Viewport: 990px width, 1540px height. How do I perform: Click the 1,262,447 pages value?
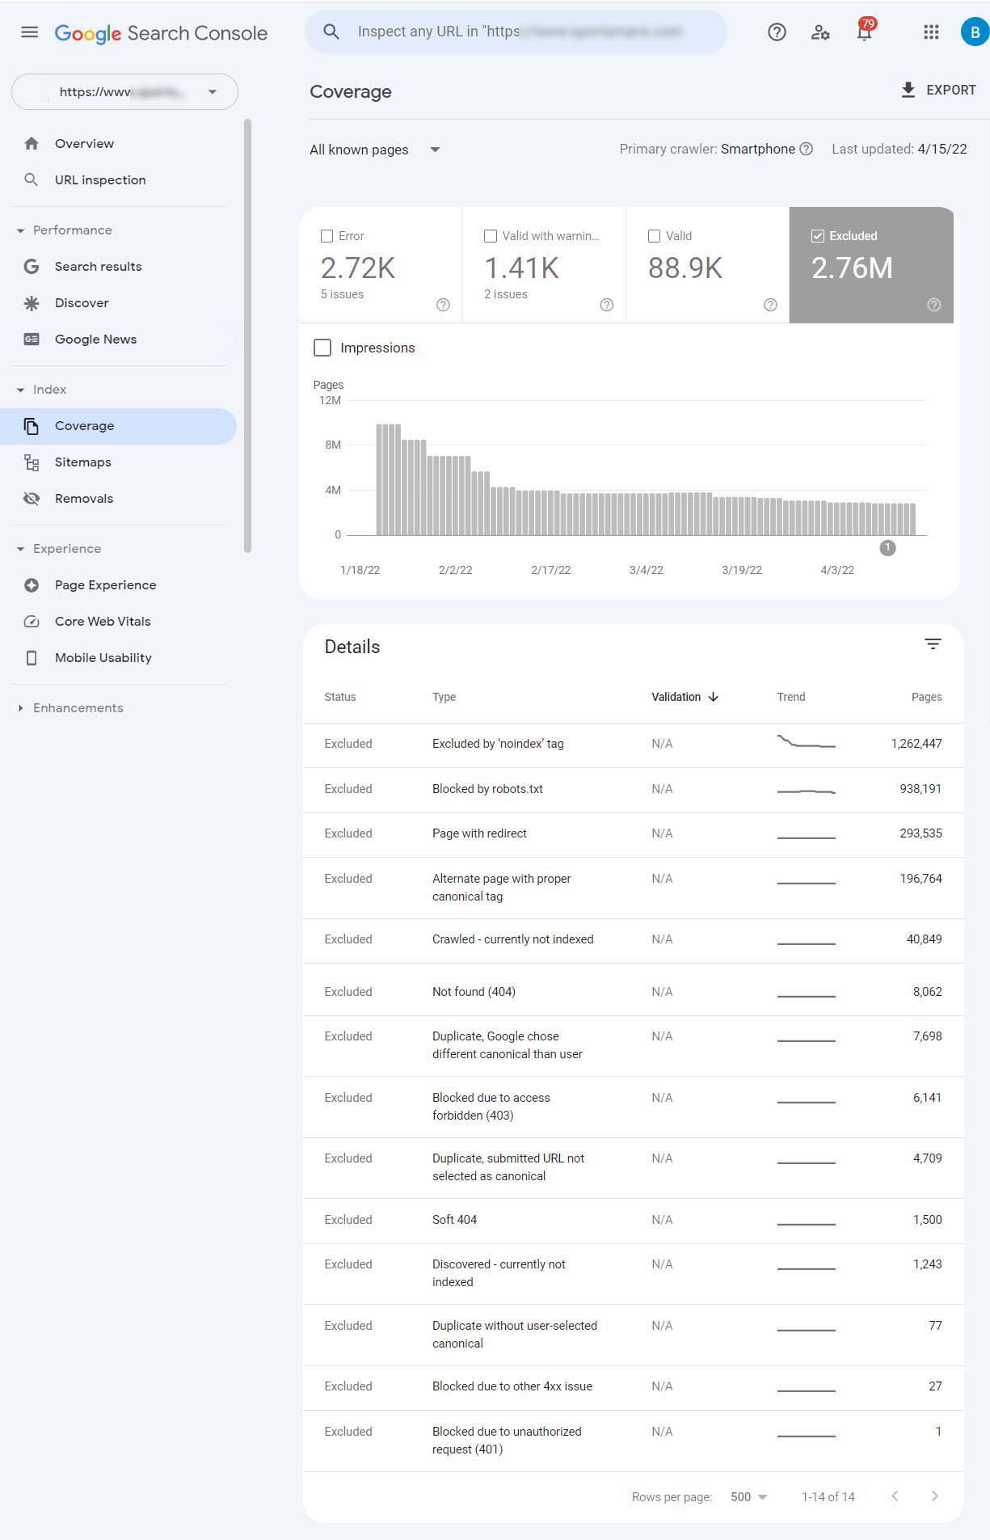(916, 744)
